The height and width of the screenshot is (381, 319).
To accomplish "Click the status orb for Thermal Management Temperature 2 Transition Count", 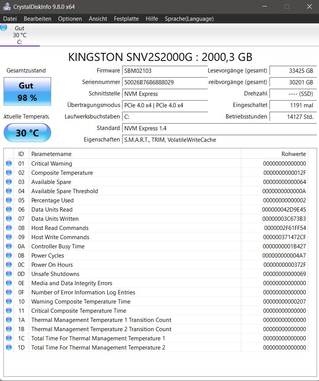I will click(x=9, y=329).
